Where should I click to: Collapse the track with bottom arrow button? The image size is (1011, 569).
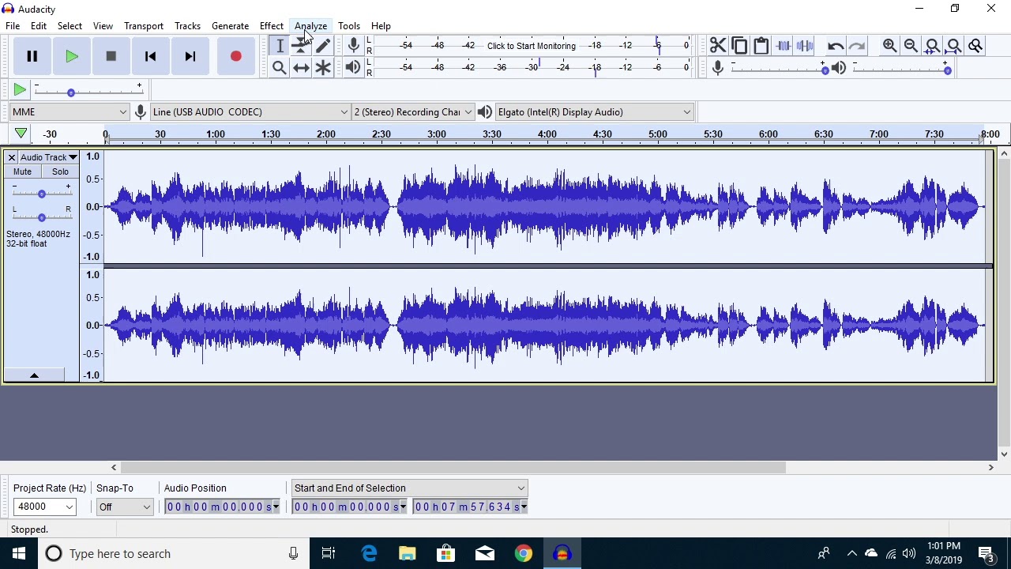[x=34, y=375]
